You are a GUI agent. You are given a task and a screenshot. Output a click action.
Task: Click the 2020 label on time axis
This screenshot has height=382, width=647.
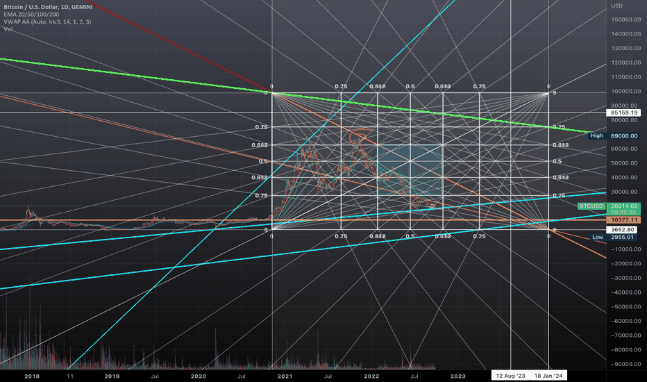coord(199,376)
